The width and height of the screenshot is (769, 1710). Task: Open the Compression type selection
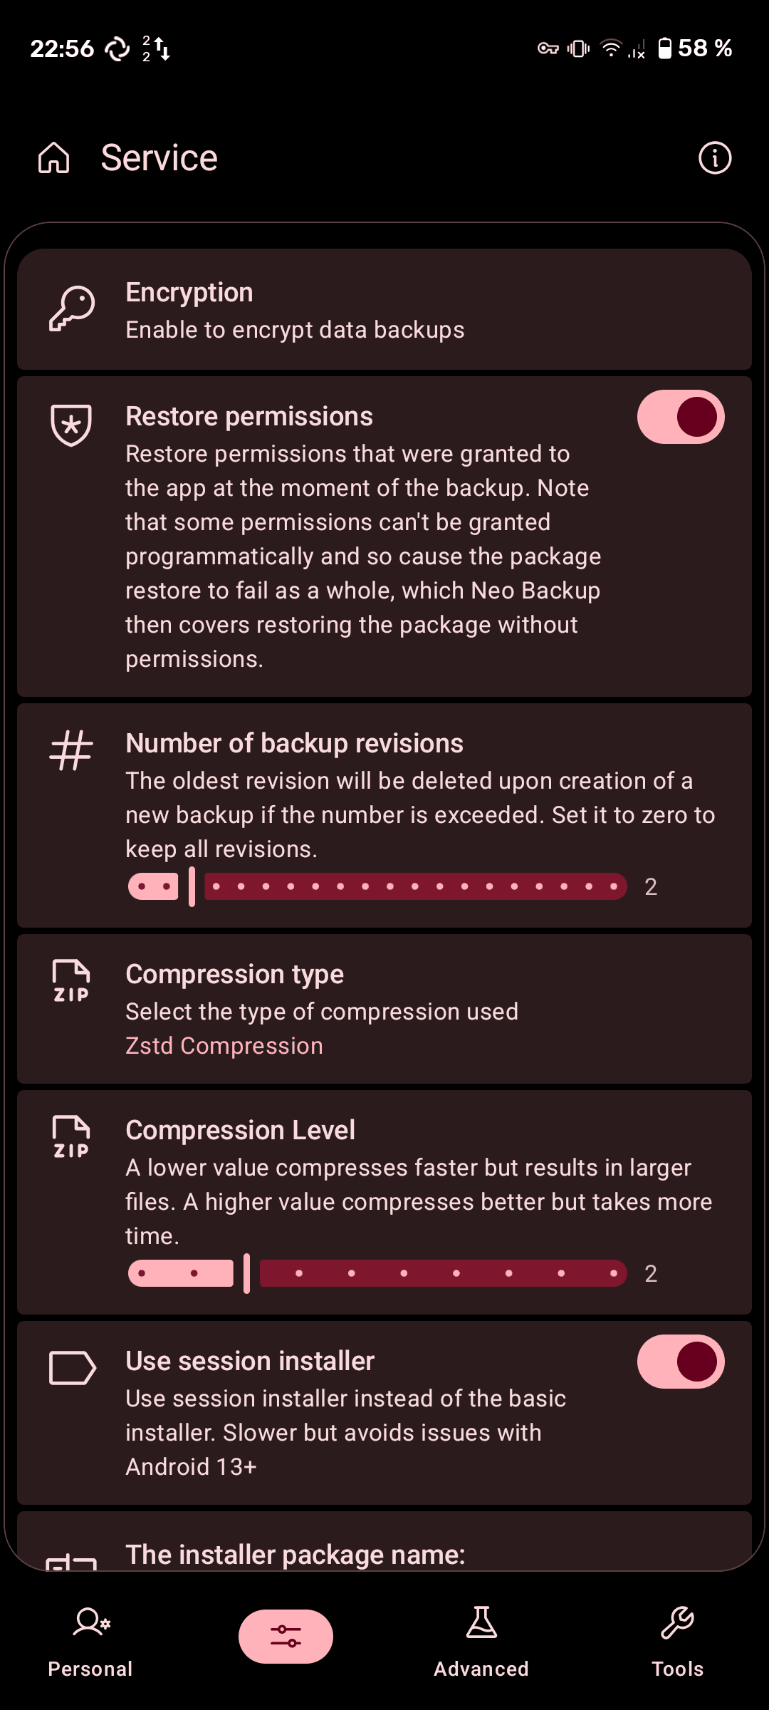pyautogui.click(x=384, y=1009)
